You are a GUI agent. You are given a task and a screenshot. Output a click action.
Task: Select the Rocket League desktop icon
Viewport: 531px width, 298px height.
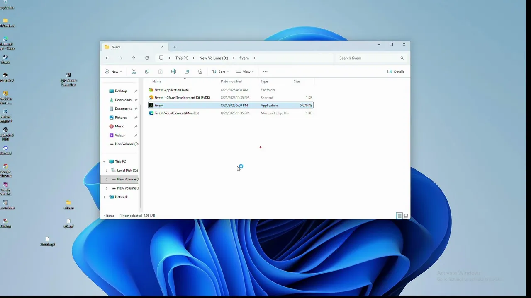pyautogui.click(x=5, y=116)
